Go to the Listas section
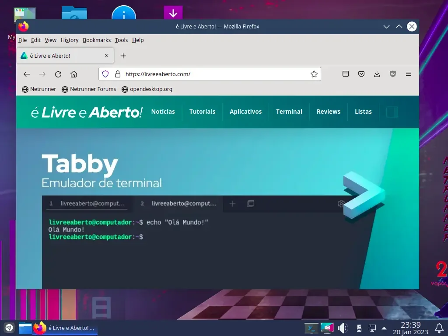The width and height of the screenshot is (448, 336). click(363, 112)
